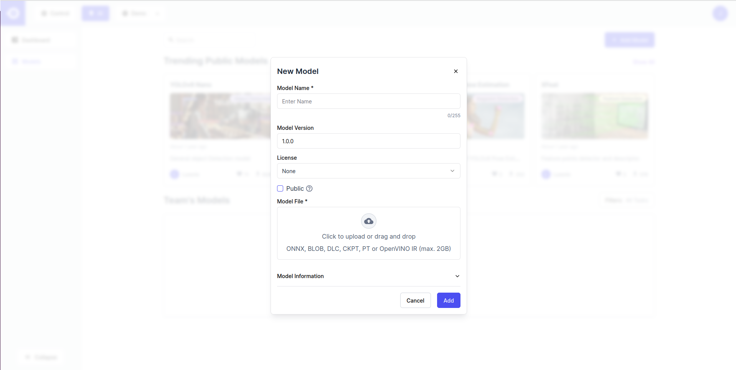736x370 pixels.
Task: Close the New Model dialog
Action: 455,71
